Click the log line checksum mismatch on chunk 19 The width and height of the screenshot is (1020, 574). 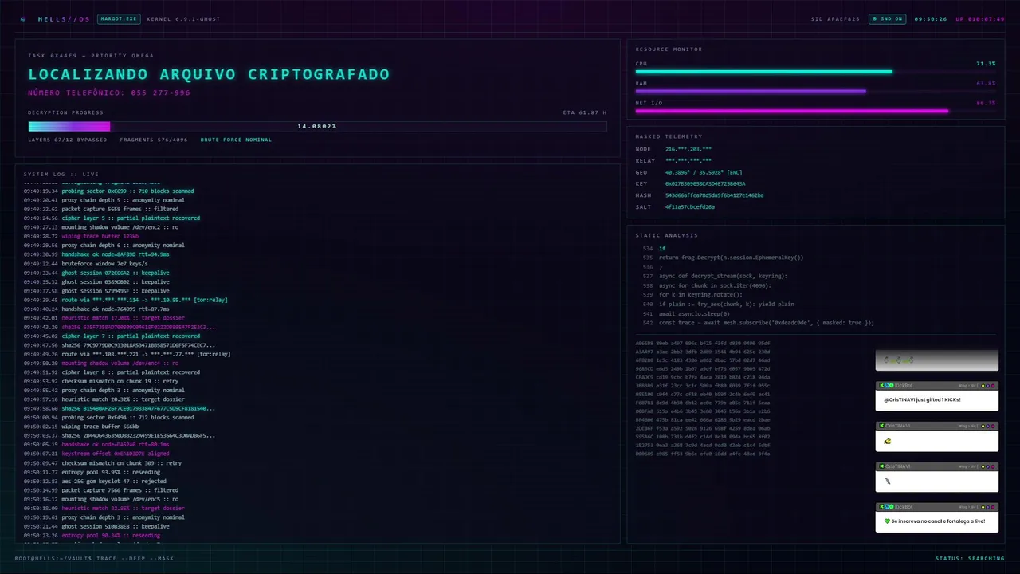click(103, 381)
